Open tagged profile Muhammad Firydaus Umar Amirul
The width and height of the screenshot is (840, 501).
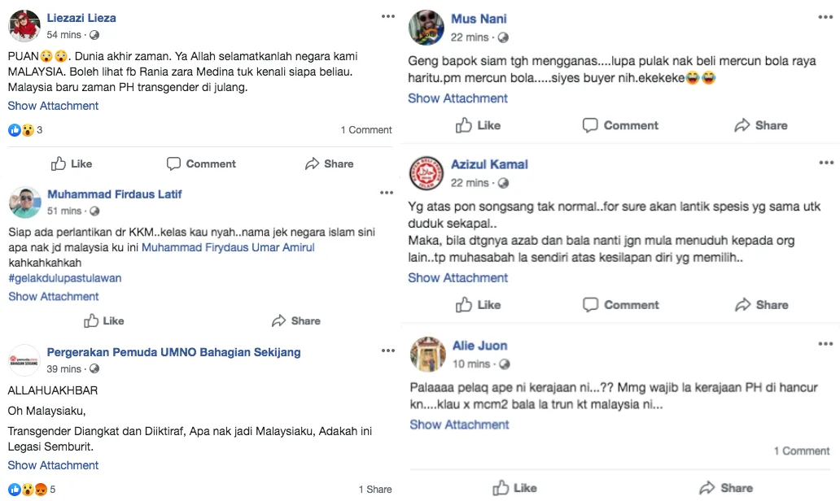pos(228,247)
